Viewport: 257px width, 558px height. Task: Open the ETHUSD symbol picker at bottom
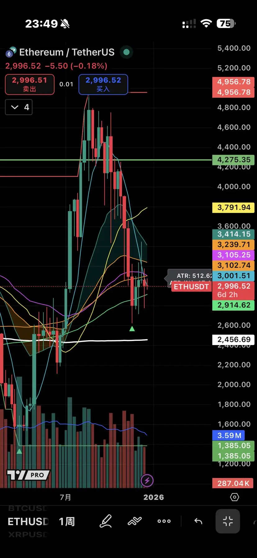[28, 521]
